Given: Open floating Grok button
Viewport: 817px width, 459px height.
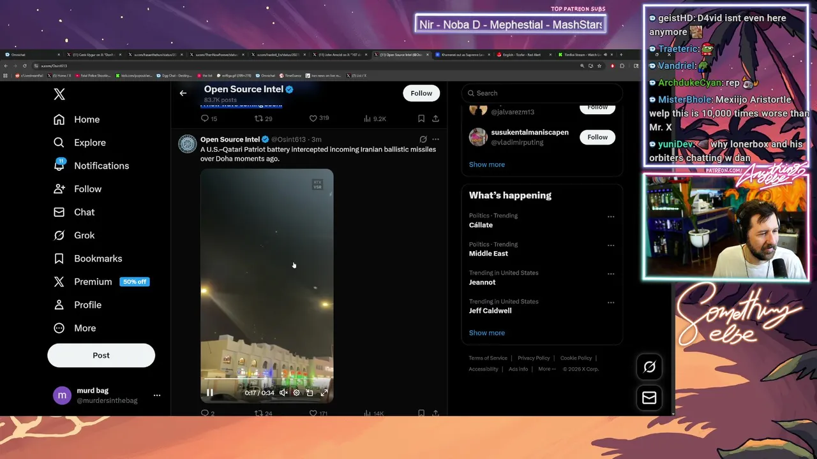Looking at the screenshot, I should click(x=649, y=367).
